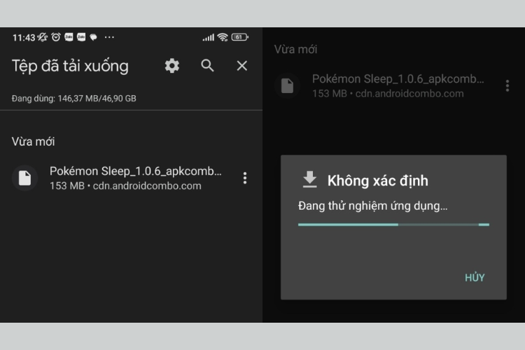Tap the dimmed file icon in right screen
The width and height of the screenshot is (525, 350).
tap(287, 85)
